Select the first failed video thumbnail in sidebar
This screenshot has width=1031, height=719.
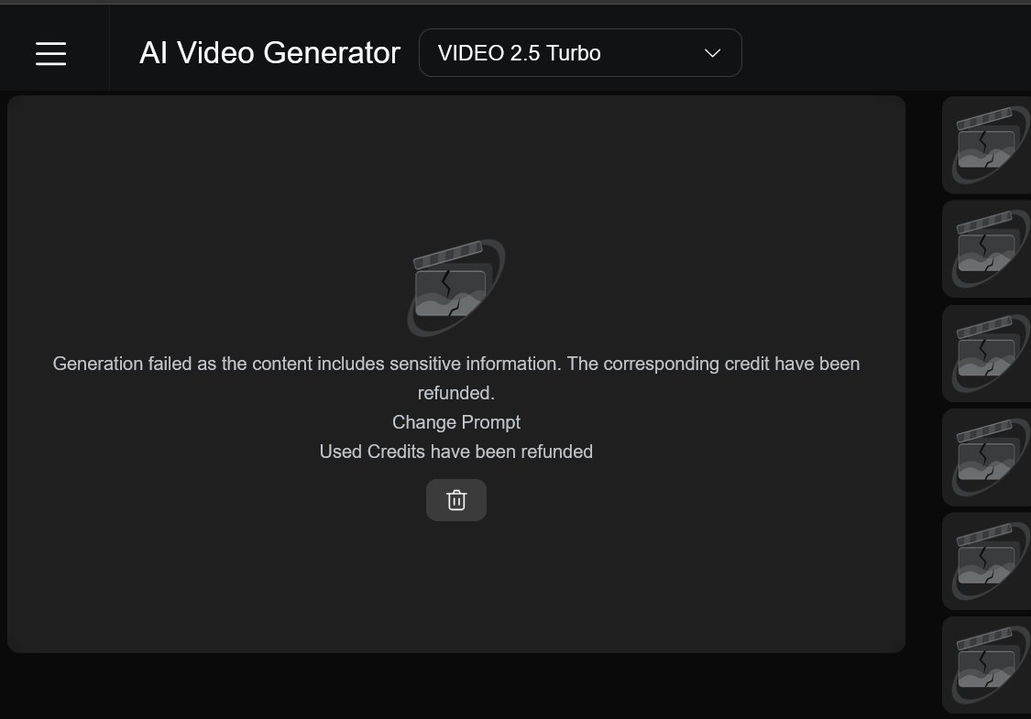click(987, 146)
